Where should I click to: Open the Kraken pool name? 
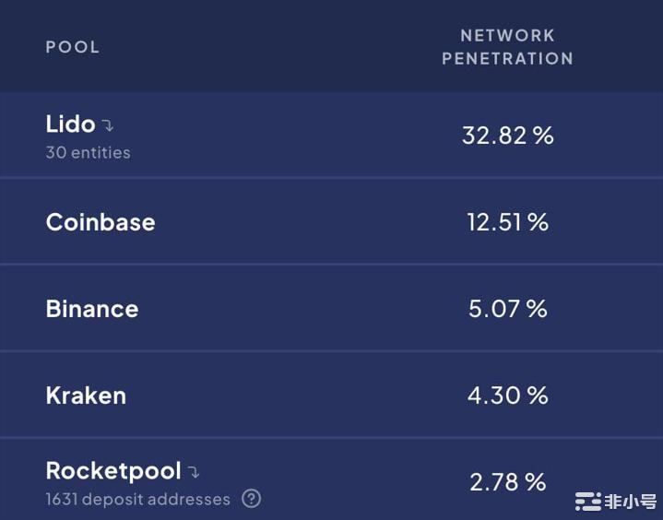pyautogui.click(x=86, y=396)
